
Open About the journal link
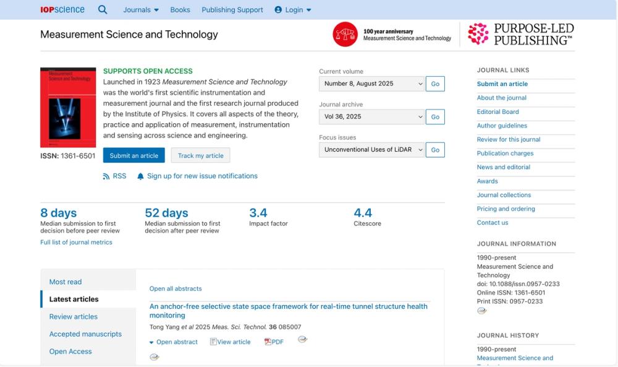[x=501, y=97]
